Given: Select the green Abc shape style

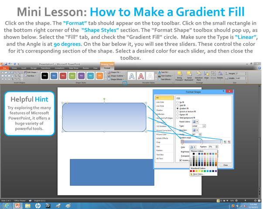Looking at the screenshot, I should point(72,76).
